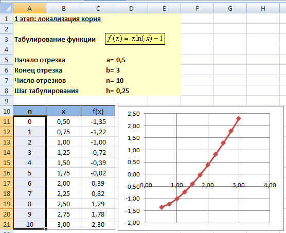Click the x cell '2,75'
Image resolution: width=286 pixels, height=233 pixels.
pyautogui.click(x=63, y=214)
